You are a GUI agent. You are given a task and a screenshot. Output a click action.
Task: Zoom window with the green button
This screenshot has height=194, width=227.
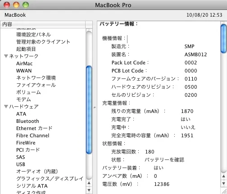26,5
